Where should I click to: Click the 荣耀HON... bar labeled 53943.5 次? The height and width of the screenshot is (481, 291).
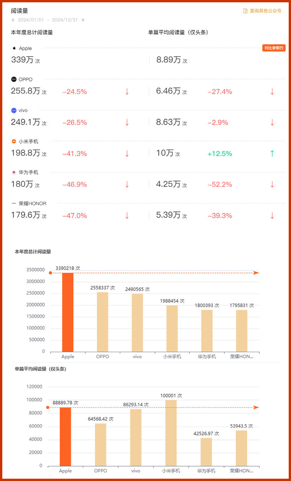point(241,448)
